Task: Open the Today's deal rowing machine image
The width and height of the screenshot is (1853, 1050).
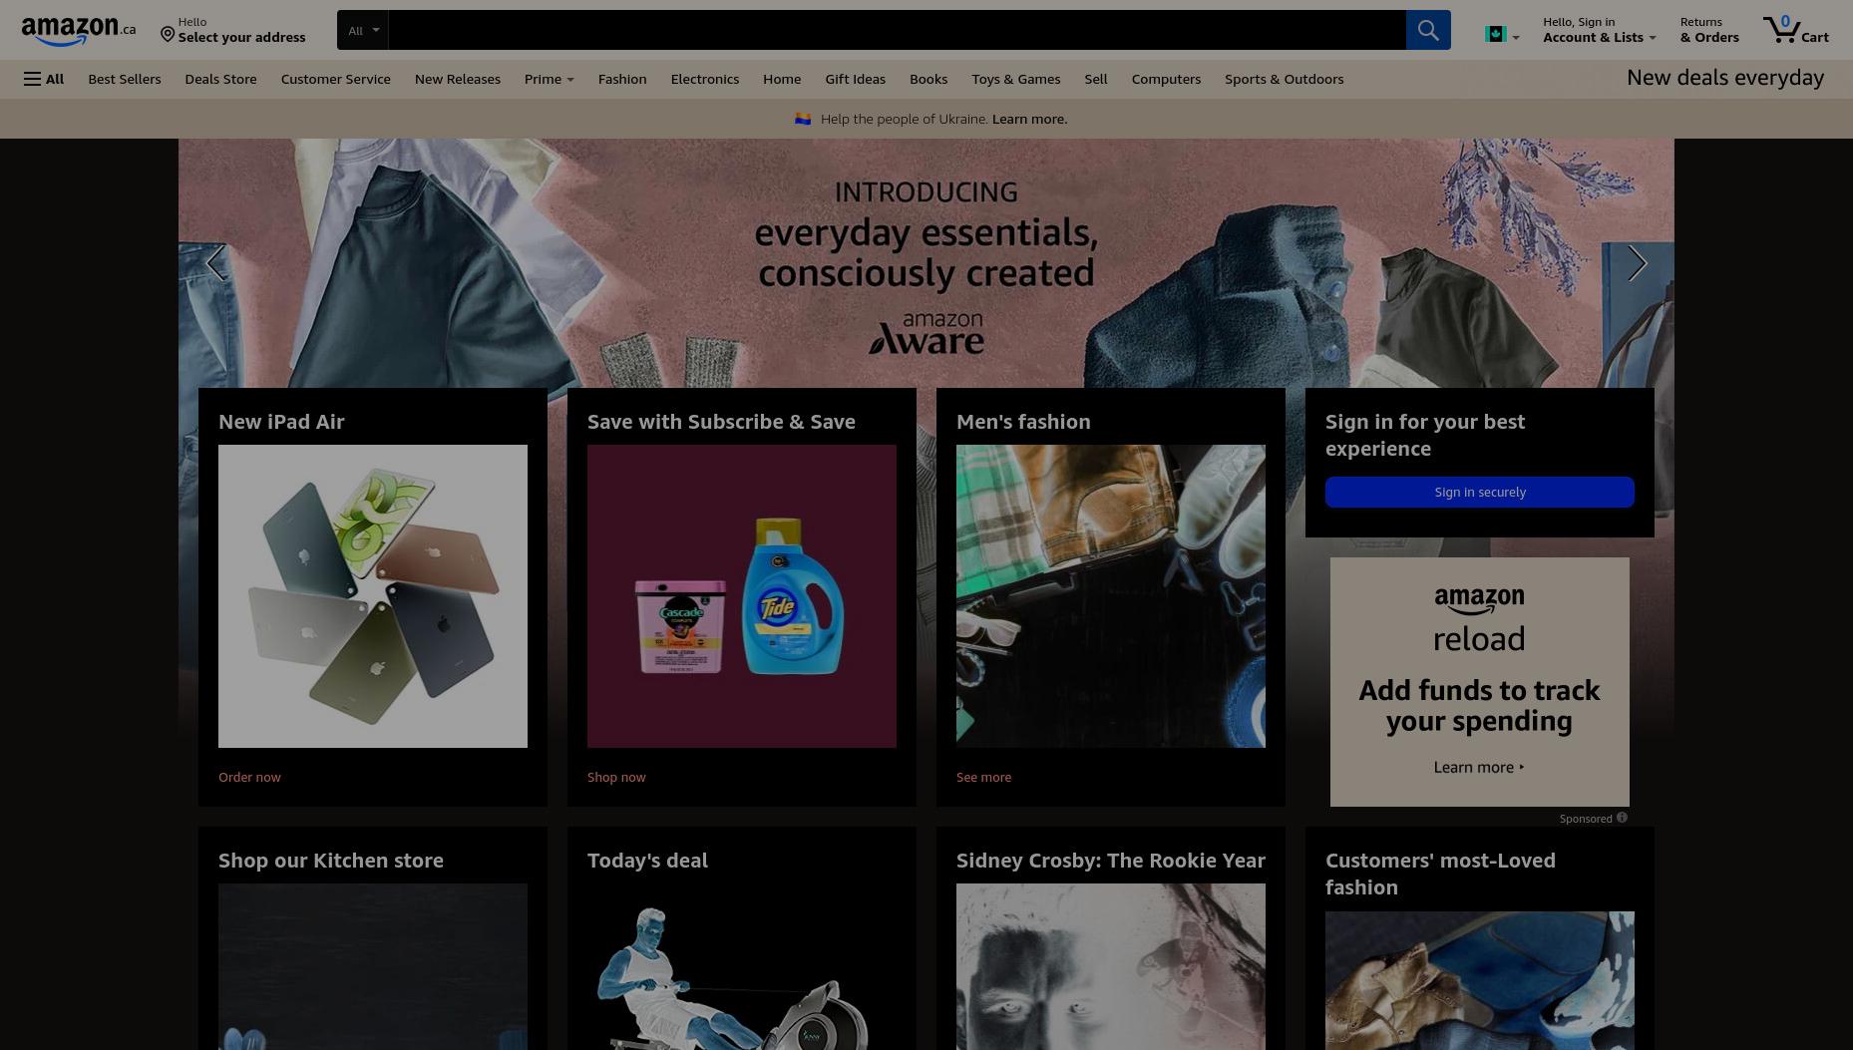Action: [742, 967]
